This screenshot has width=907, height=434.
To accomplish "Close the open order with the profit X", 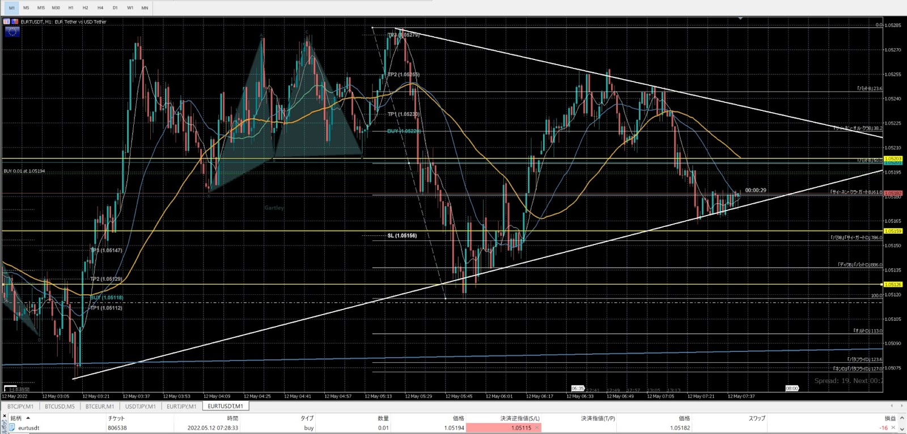I will click(x=893, y=428).
